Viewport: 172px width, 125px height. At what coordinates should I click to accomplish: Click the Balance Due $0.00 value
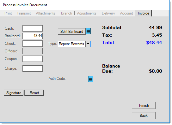click(155, 71)
